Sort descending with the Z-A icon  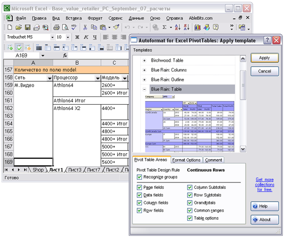click(187, 27)
